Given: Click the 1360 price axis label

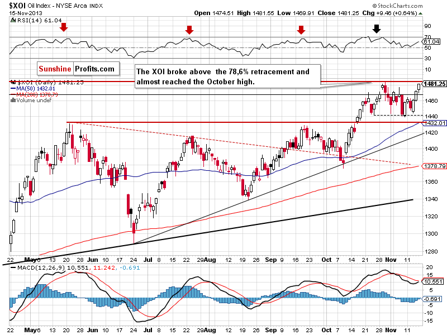Looking at the screenshot, I should point(430,182).
